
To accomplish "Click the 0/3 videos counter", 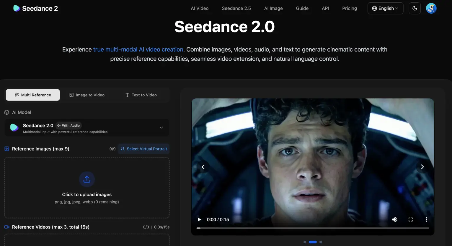I will coord(146,227).
